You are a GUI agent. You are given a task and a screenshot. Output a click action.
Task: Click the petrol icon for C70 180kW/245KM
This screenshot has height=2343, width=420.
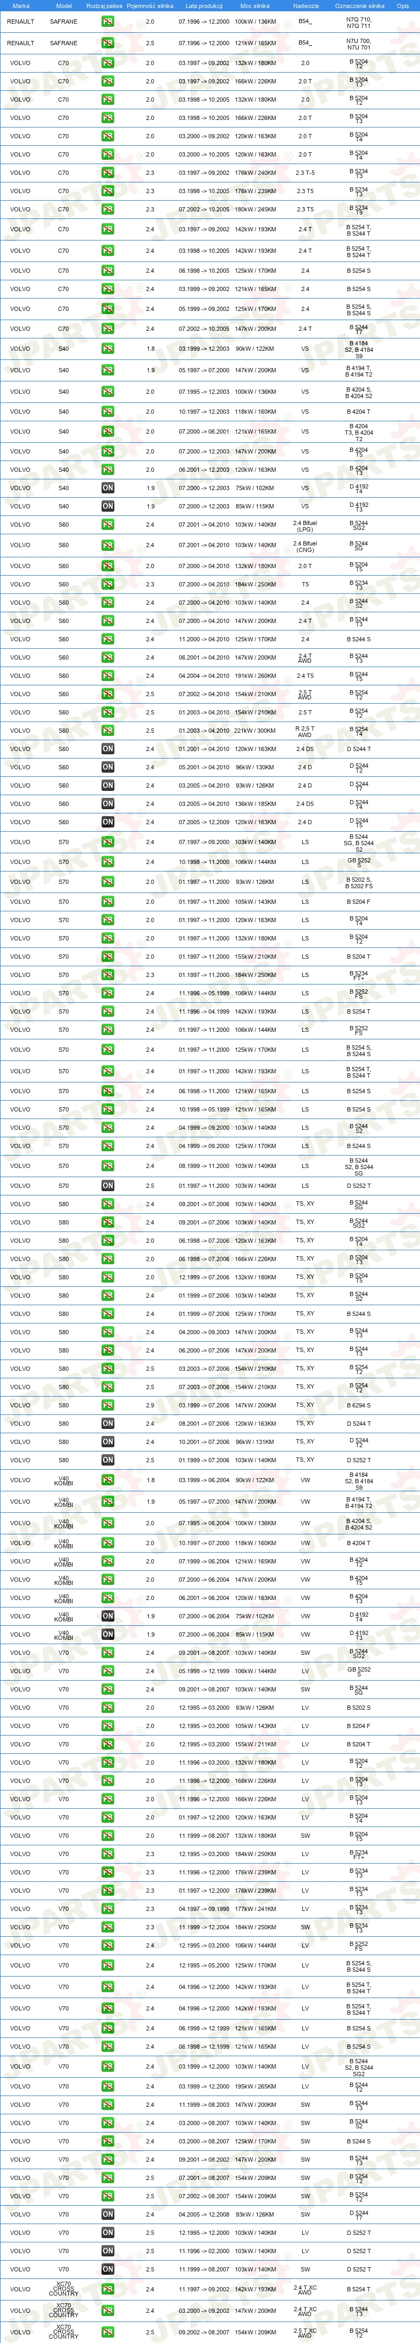(108, 209)
